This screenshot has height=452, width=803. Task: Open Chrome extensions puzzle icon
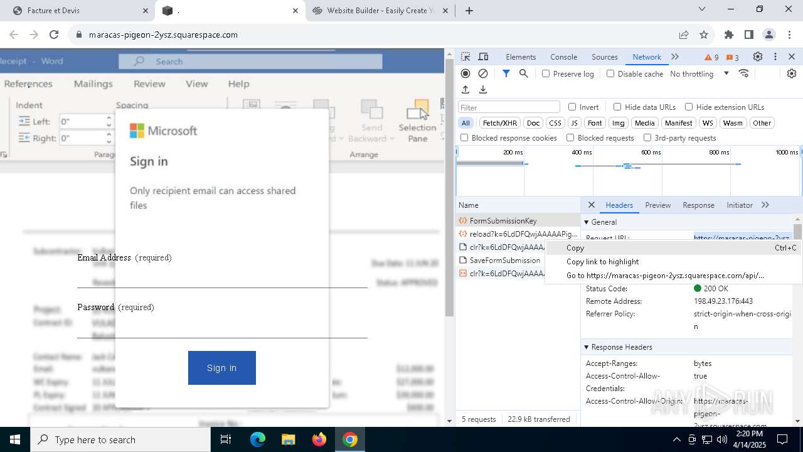point(729,35)
